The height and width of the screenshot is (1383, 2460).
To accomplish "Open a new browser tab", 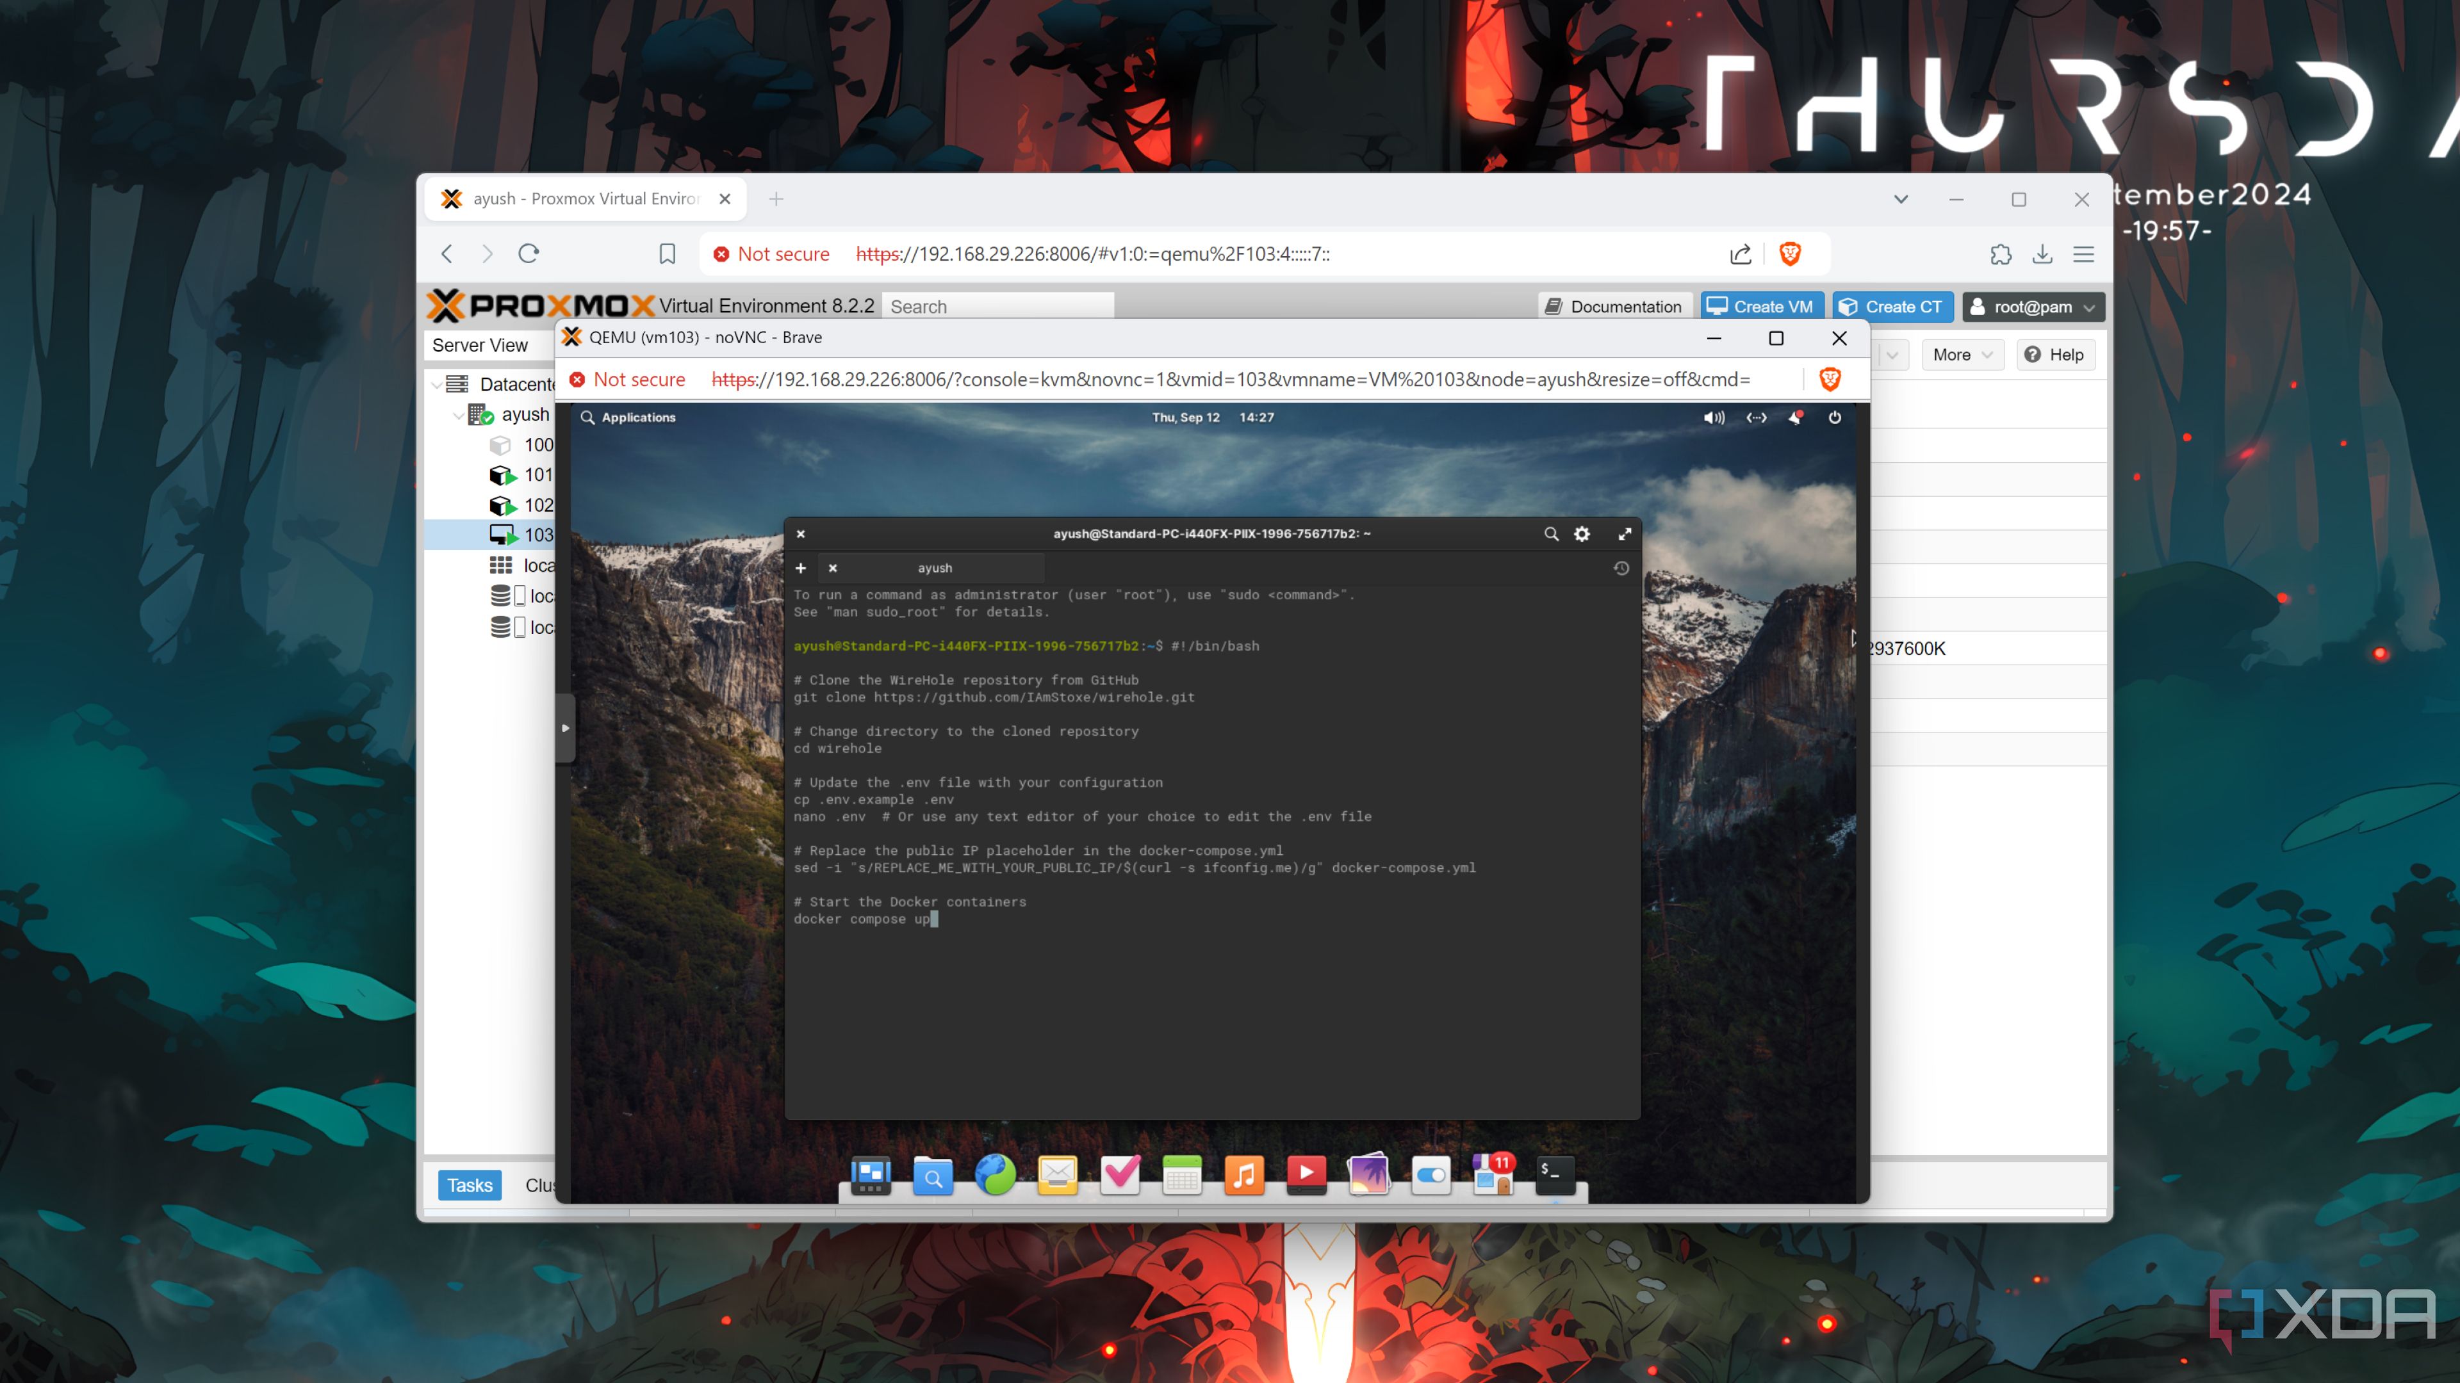I will (776, 198).
